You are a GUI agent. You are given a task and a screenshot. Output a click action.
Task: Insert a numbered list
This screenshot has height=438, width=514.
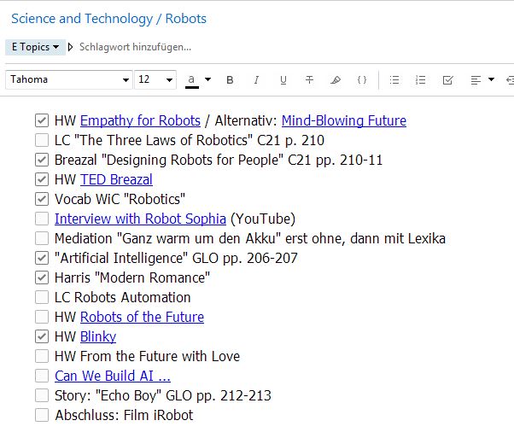pyautogui.click(x=420, y=80)
